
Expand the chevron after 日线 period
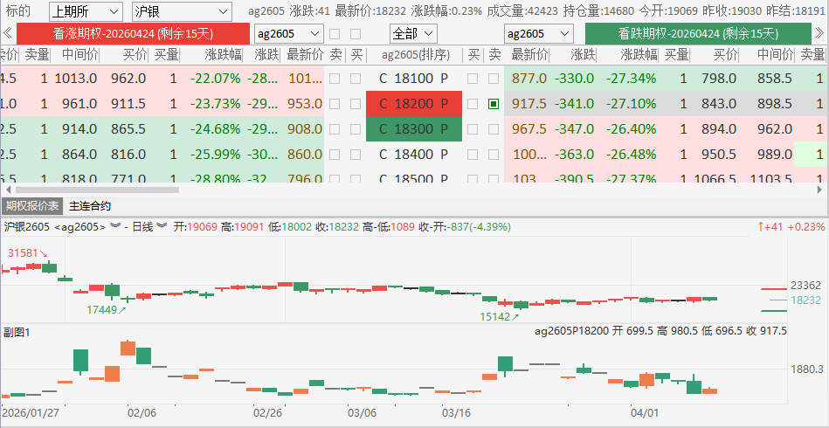(x=162, y=227)
